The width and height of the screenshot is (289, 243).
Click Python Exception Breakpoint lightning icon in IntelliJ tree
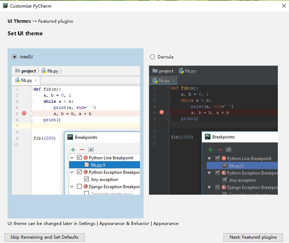point(86,172)
